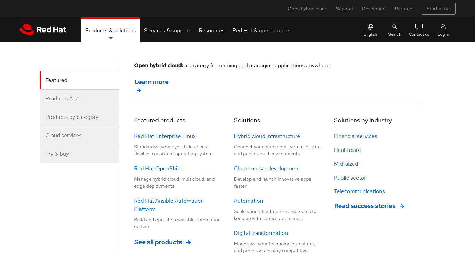Click the Contact us chat icon
This screenshot has width=475, height=253.
419,27
